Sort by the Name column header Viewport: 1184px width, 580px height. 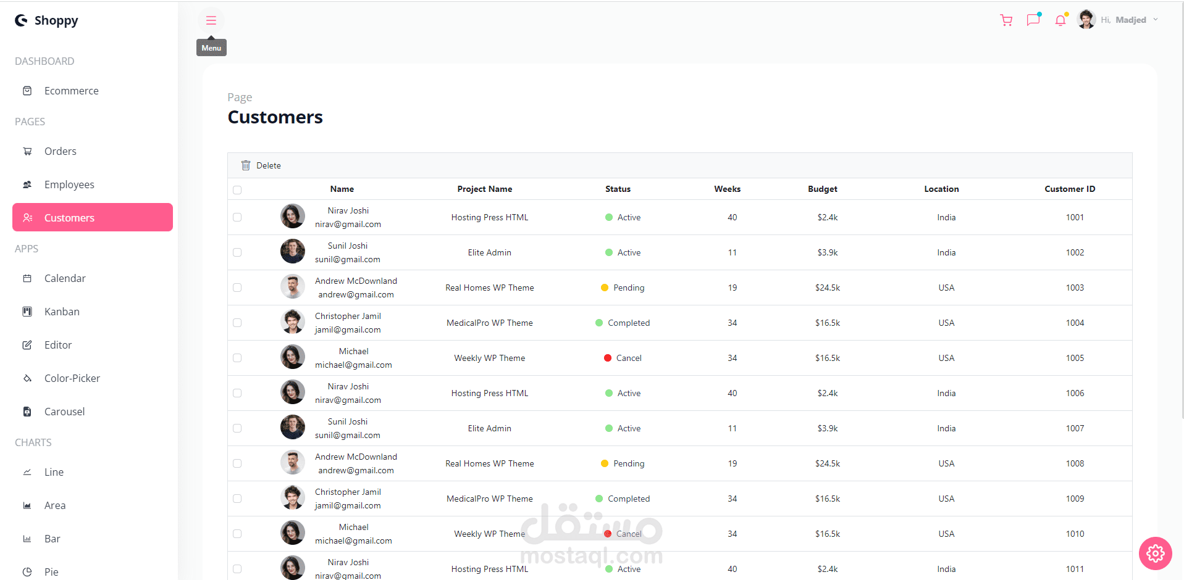[x=342, y=189]
